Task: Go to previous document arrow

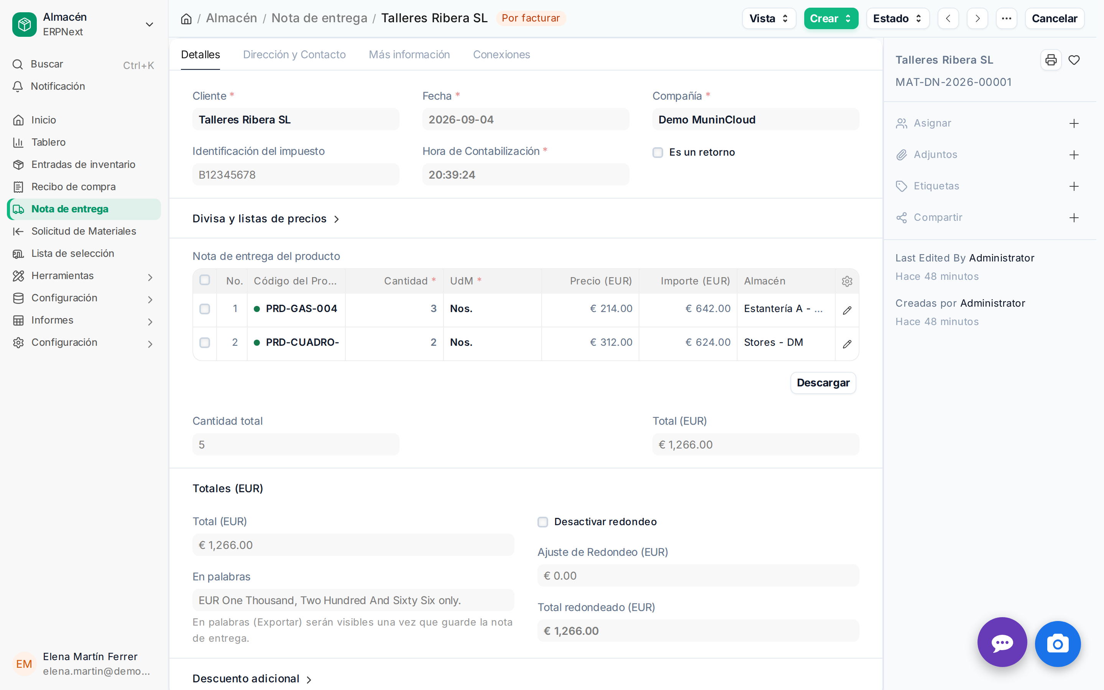Action: [948, 19]
